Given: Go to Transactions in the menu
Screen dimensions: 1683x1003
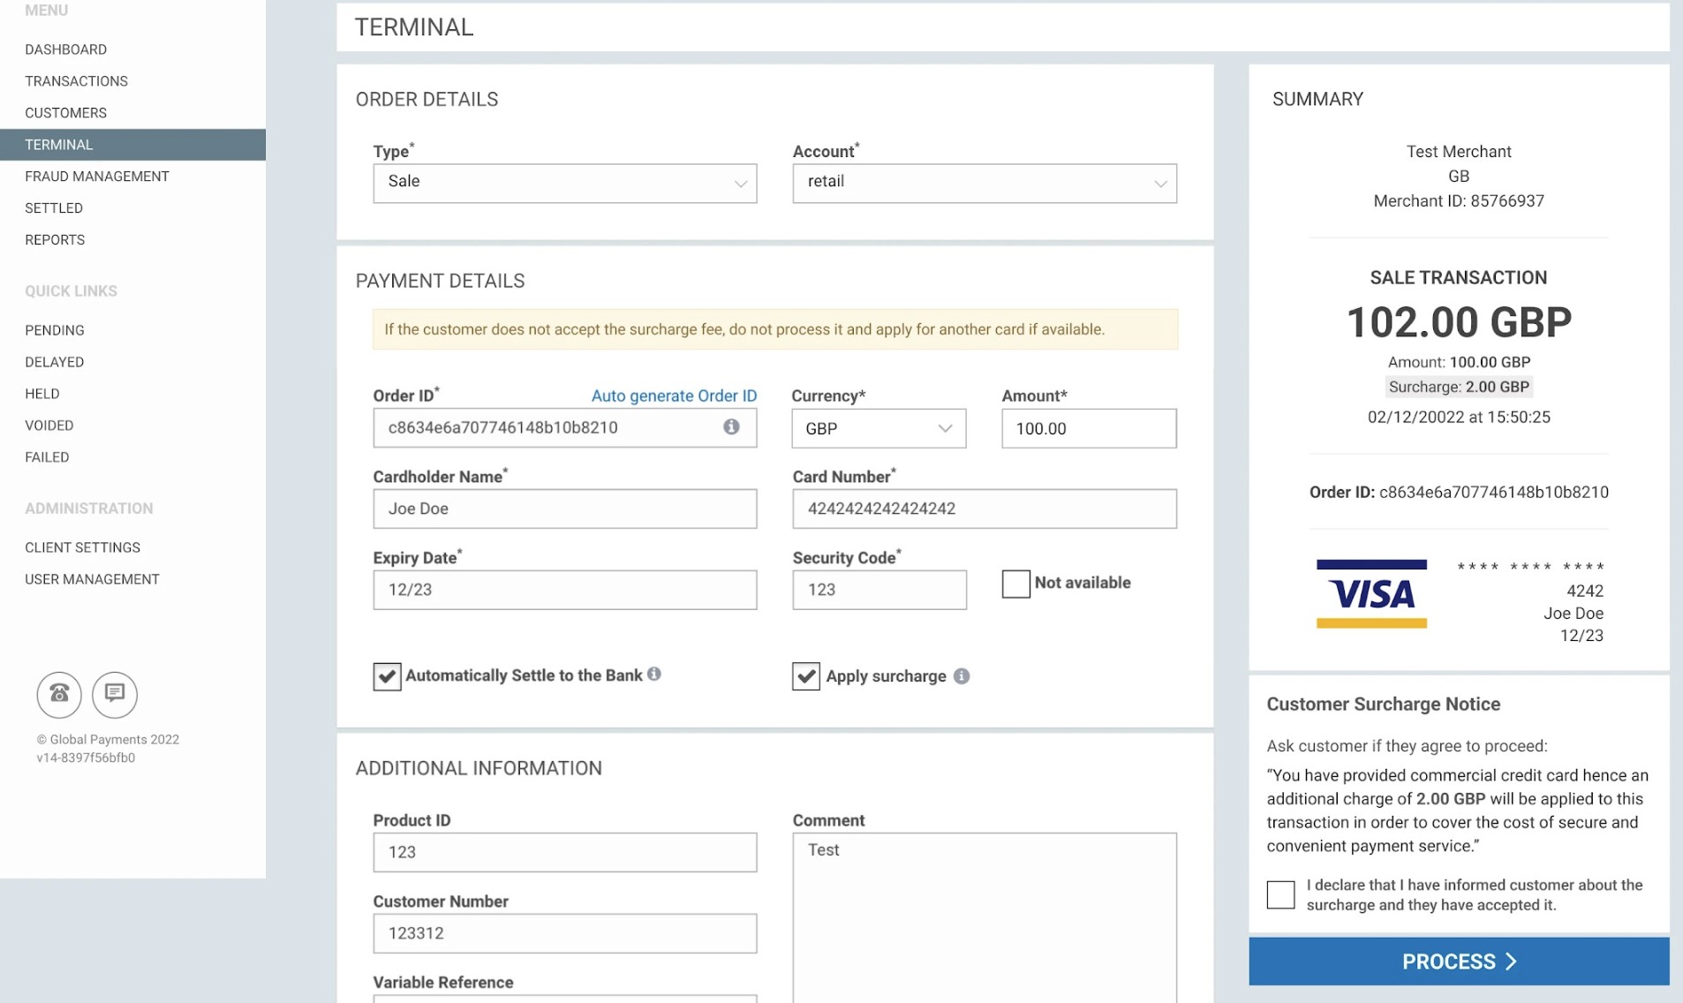Looking at the screenshot, I should [x=76, y=81].
